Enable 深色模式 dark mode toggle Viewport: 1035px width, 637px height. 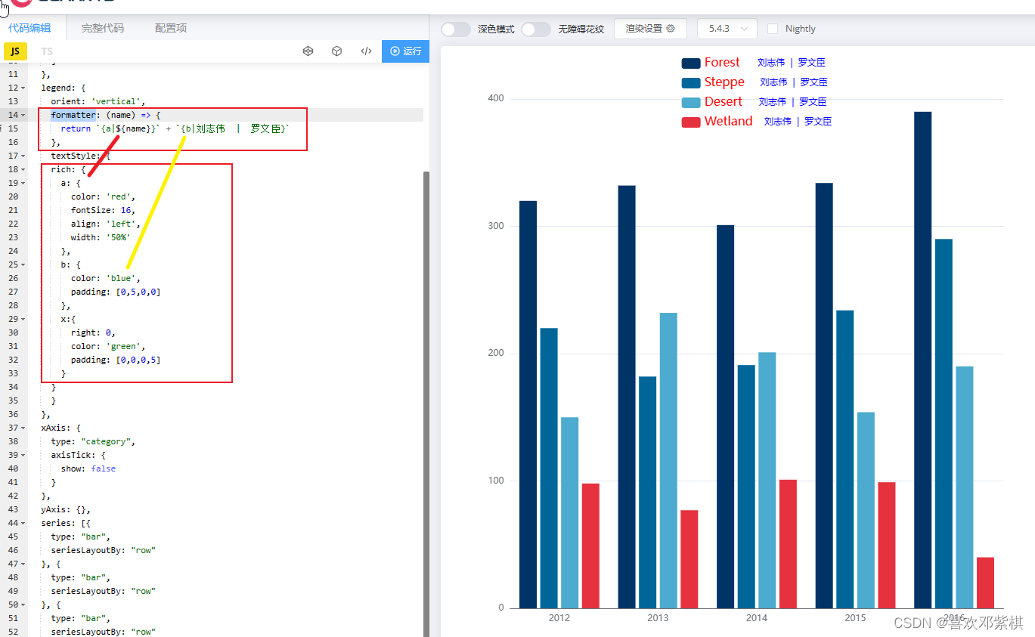[x=454, y=28]
